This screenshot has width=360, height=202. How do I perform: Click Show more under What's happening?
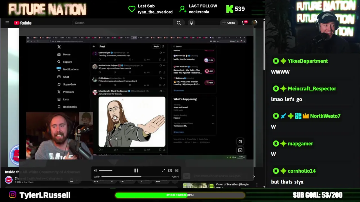178,132
